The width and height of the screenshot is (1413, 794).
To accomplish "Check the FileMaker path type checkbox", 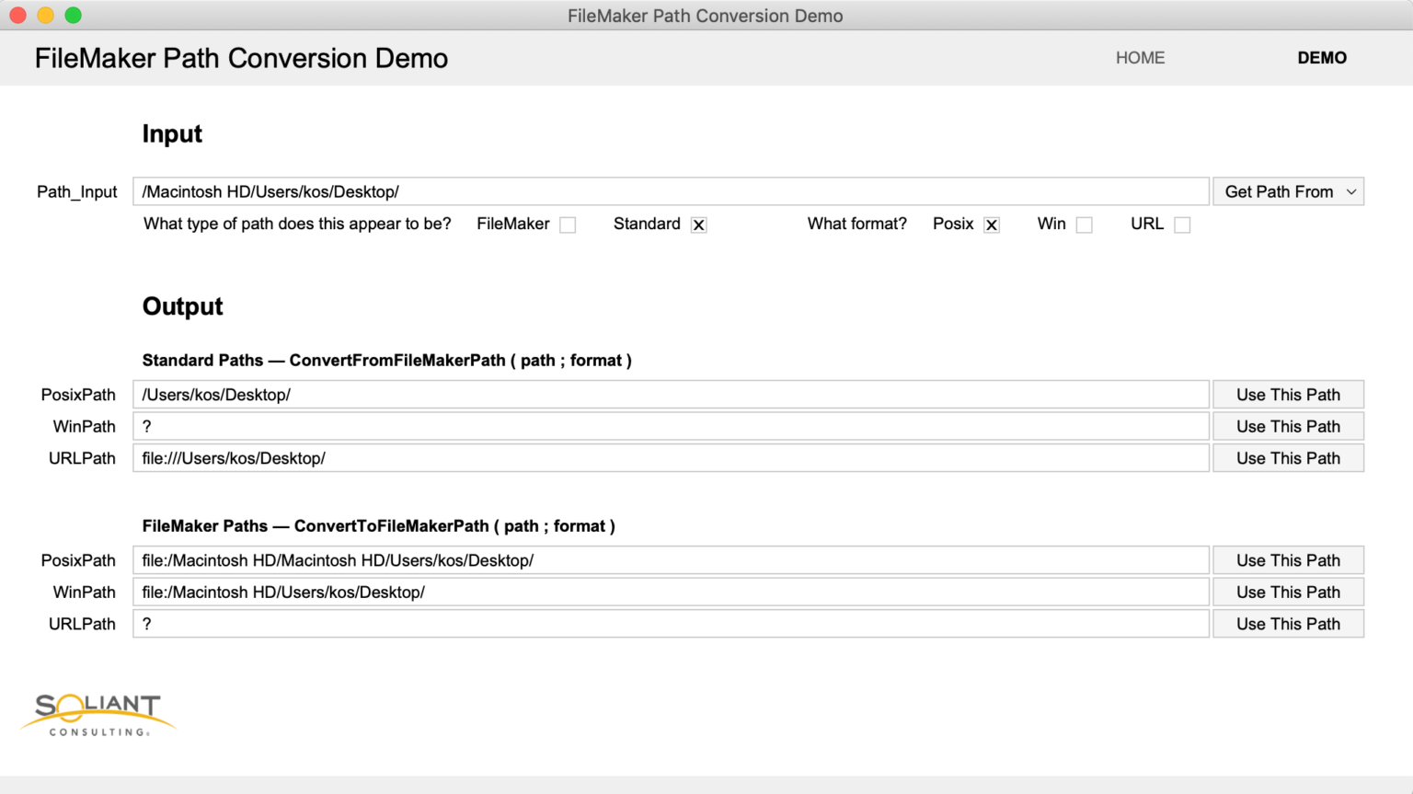I will [568, 224].
